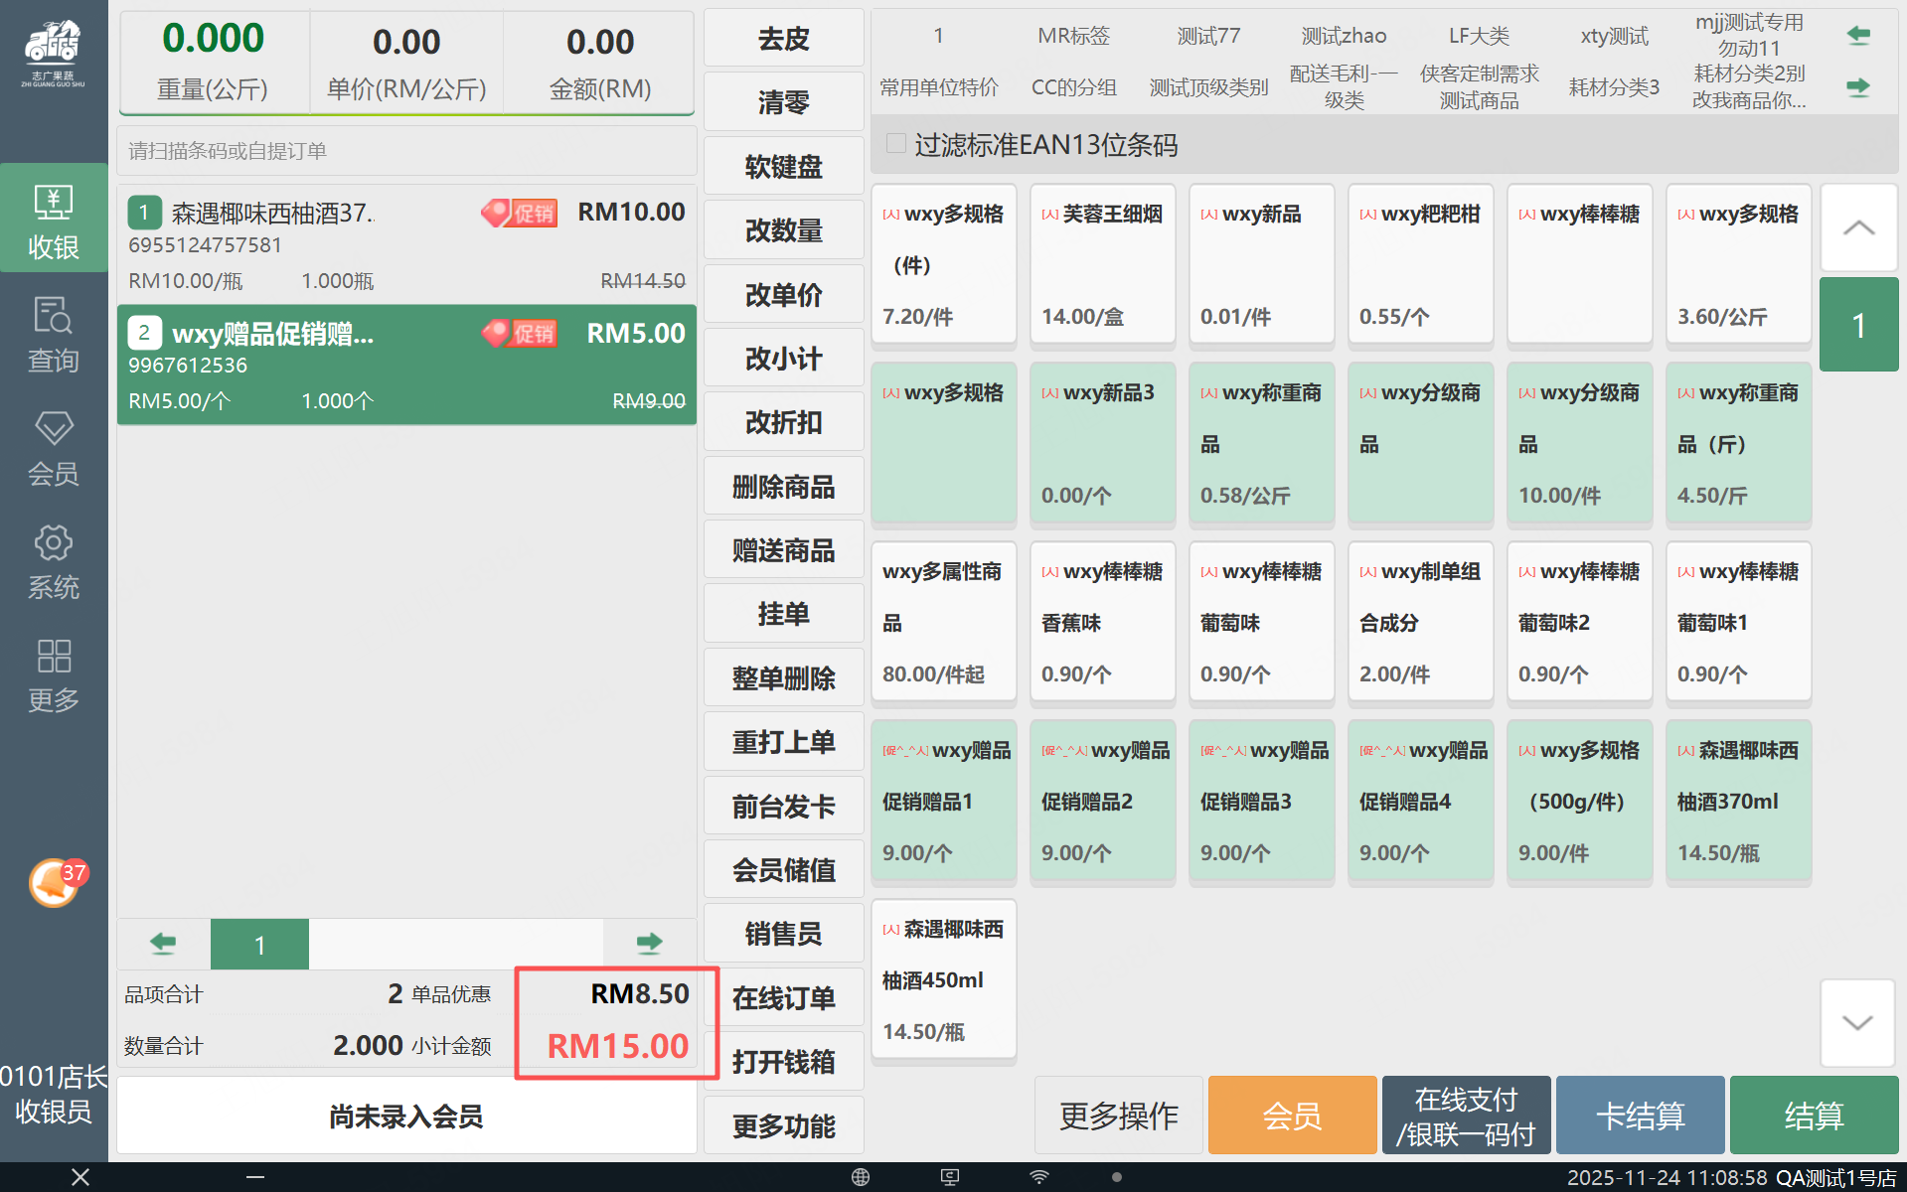Select the 测试77 category tab
Image resolution: width=1907 pixels, height=1192 pixels.
(x=1208, y=36)
